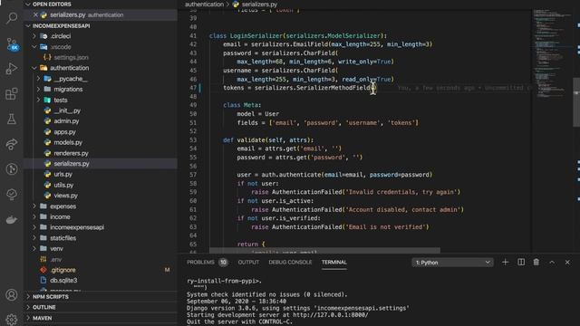The width and height of the screenshot is (580, 326).
Task: Click 'def validate(self, attrs):' on line 53
Action: [268, 140]
